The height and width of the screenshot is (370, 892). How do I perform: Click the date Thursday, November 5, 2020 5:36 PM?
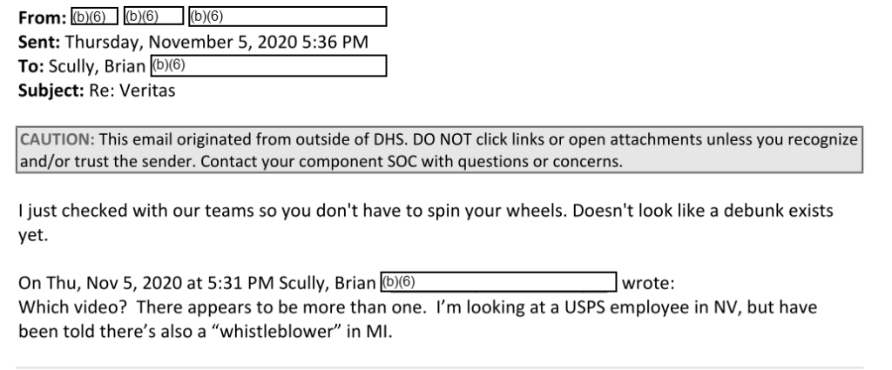[x=217, y=43]
